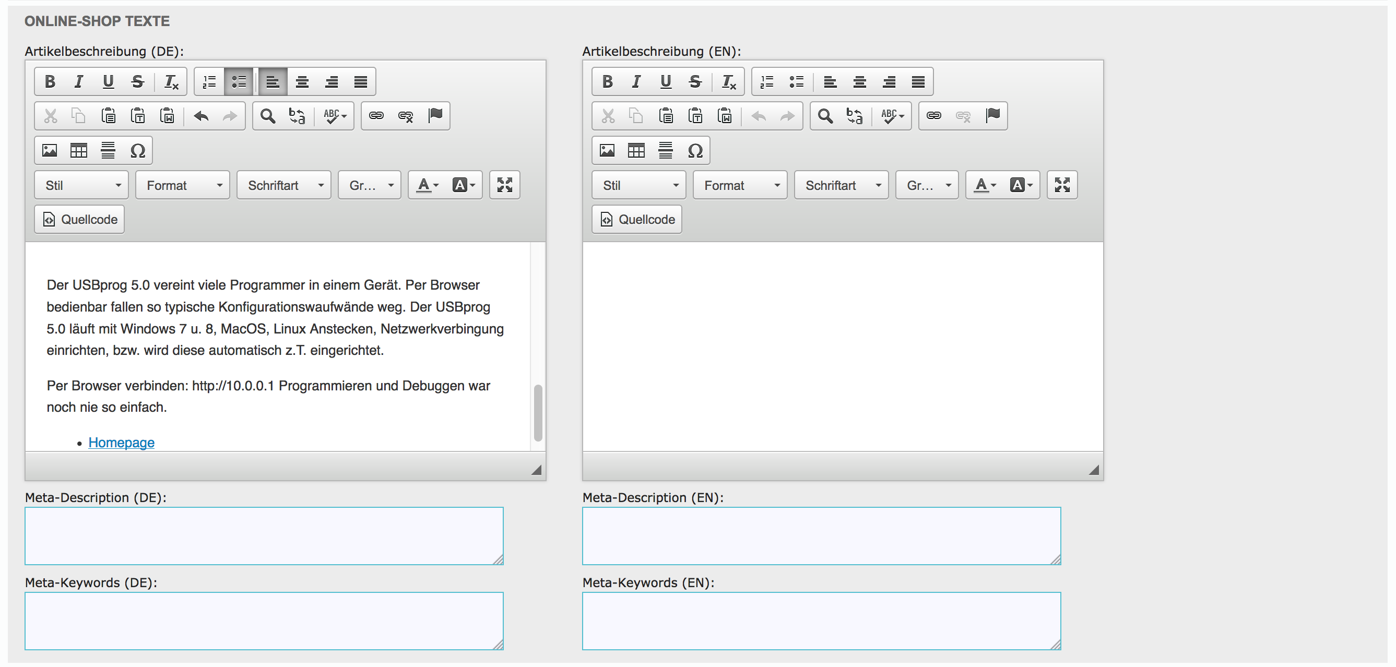Click the Meta-Description (DE) text field
Image resolution: width=1396 pixels, height=667 pixels.
point(264,536)
